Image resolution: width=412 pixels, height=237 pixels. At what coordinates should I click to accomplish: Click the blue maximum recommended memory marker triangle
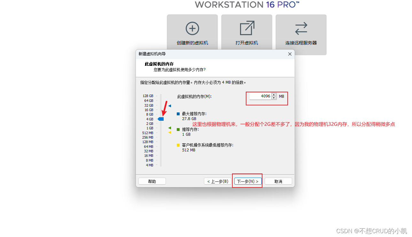(x=170, y=106)
